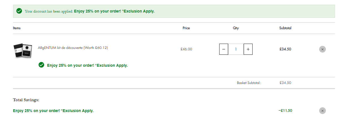Image resolution: width=340 pixels, height=124 pixels.
Task: Click the Items column header
Action: coord(17,28)
